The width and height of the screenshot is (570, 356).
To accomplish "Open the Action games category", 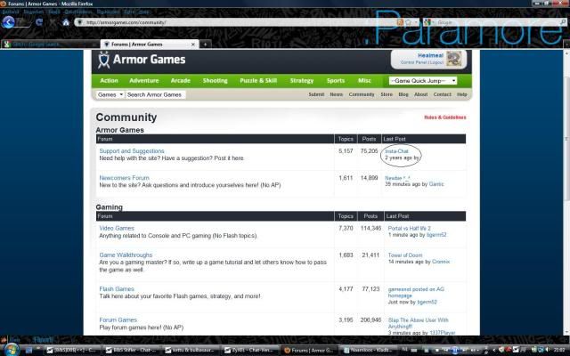I will tap(109, 81).
